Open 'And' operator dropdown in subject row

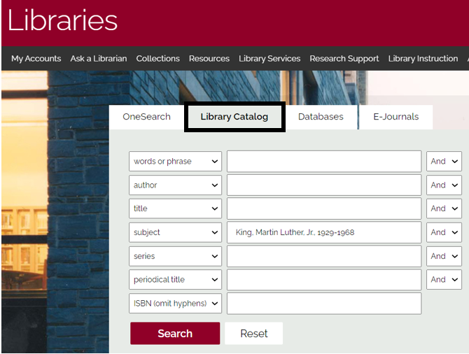[444, 232]
